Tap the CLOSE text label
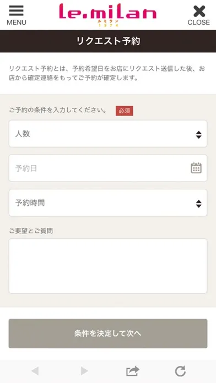The height and width of the screenshot is (383, 216). [198, 23]
